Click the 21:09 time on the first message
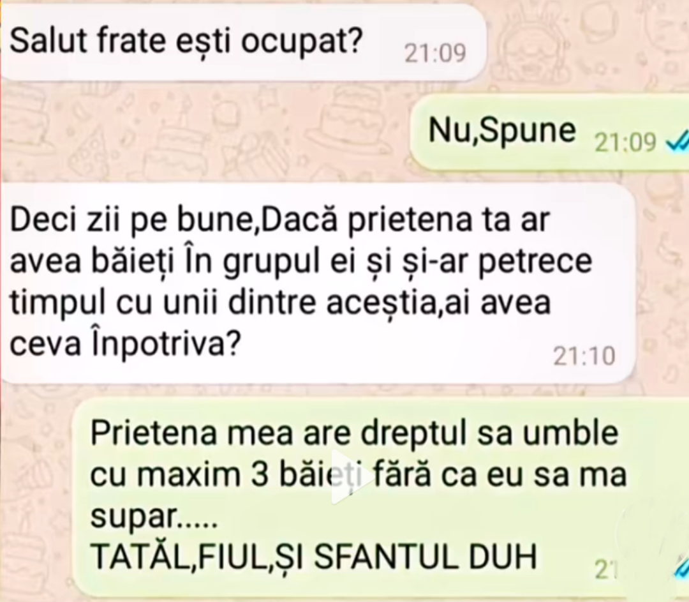This screenshot has width=689, height=602. [435, 54]
